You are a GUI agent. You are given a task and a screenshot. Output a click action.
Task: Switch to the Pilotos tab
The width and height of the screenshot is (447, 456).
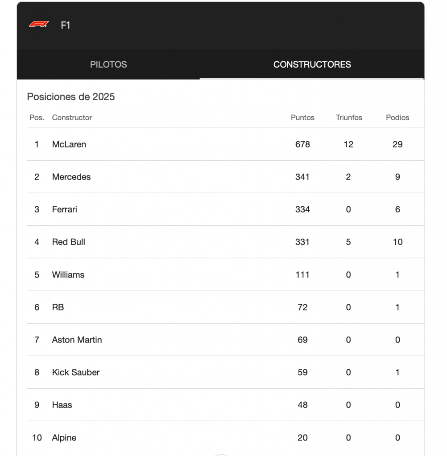point(108,65)
